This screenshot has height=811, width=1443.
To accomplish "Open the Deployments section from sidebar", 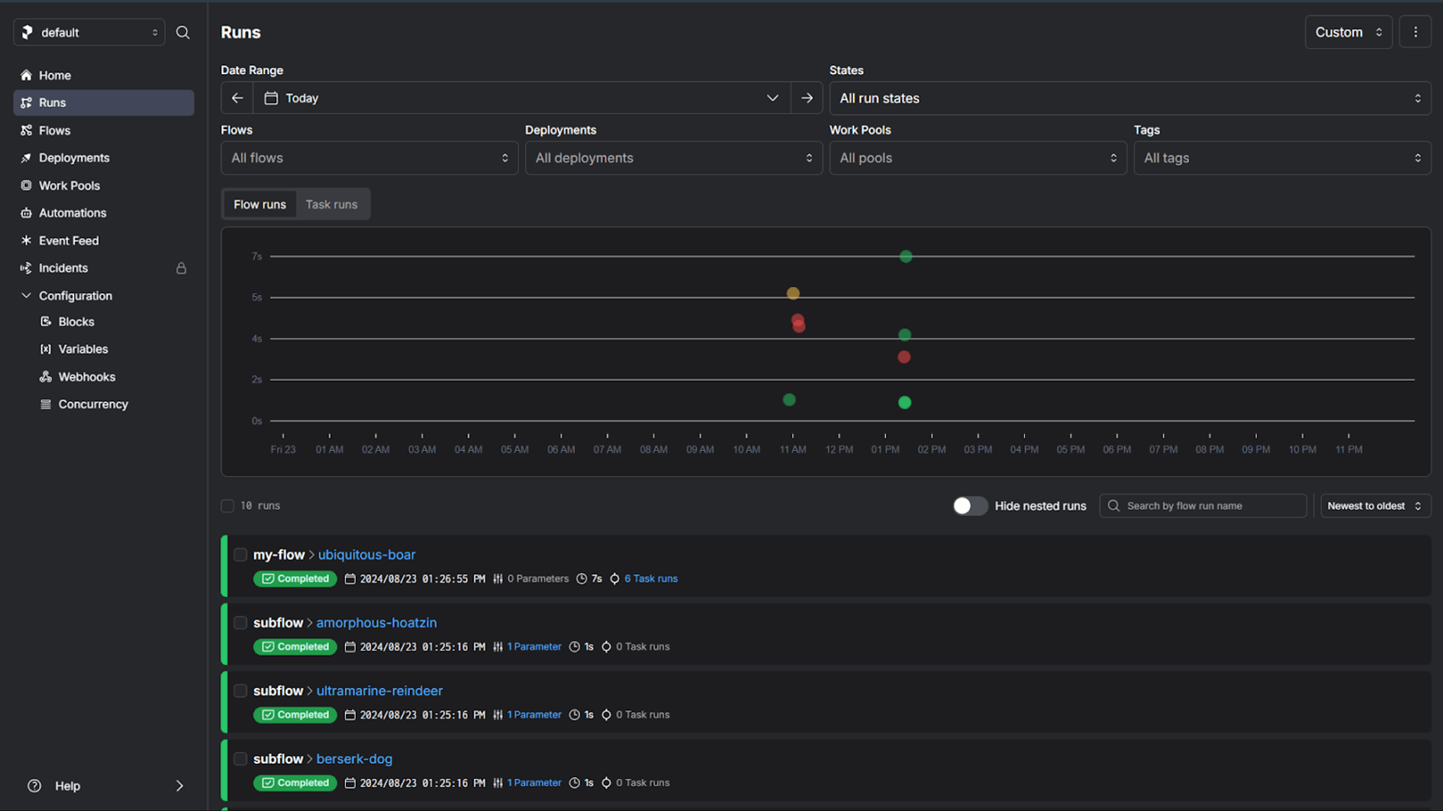I will [x=74, y=157].
